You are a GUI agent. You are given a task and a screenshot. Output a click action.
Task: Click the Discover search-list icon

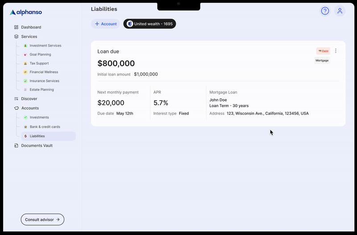pyautogui.click(x=16, y=99)
